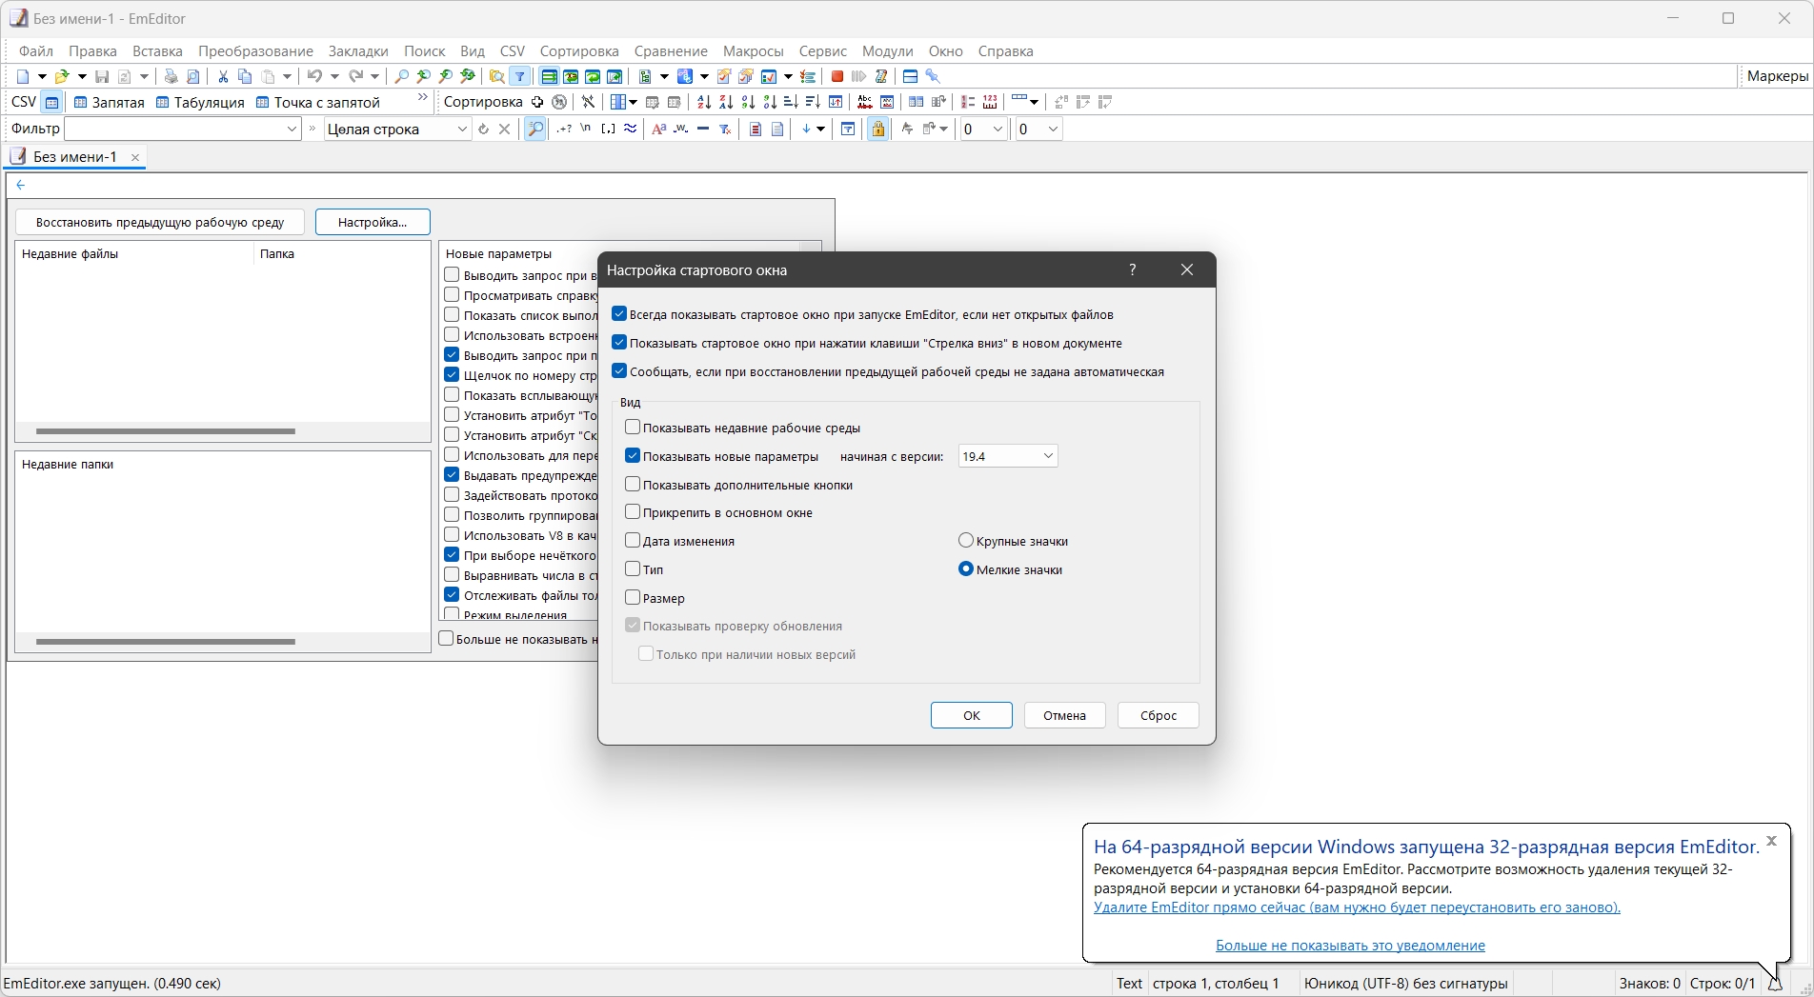
Task: Open the first '0' filter dropdown
Action: pyautogui.click(x=983, y=129)
